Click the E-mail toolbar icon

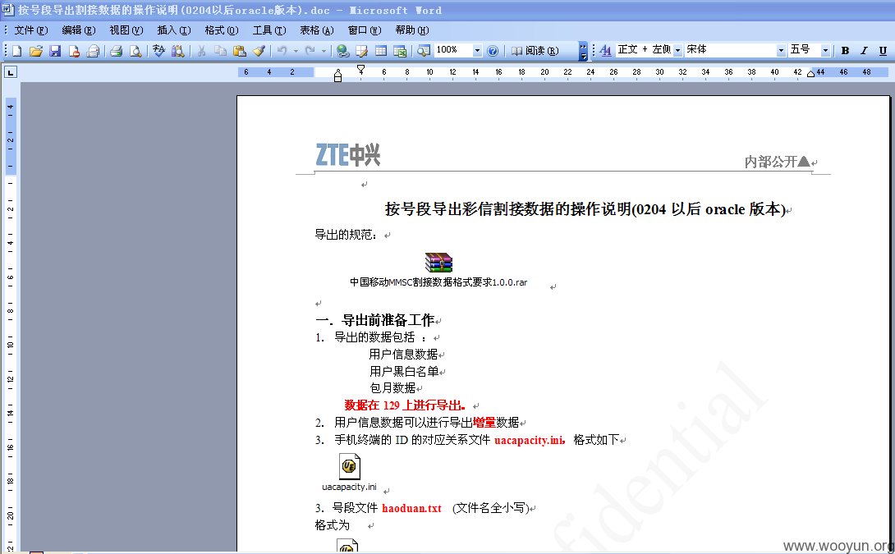click(x=93, y=51)
